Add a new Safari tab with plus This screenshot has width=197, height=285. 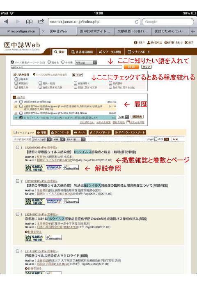[x=192, y=31]
